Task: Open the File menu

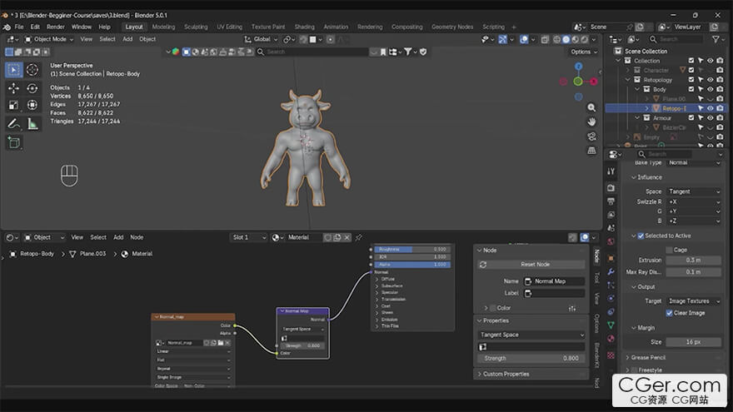Action: pos(19,27)
